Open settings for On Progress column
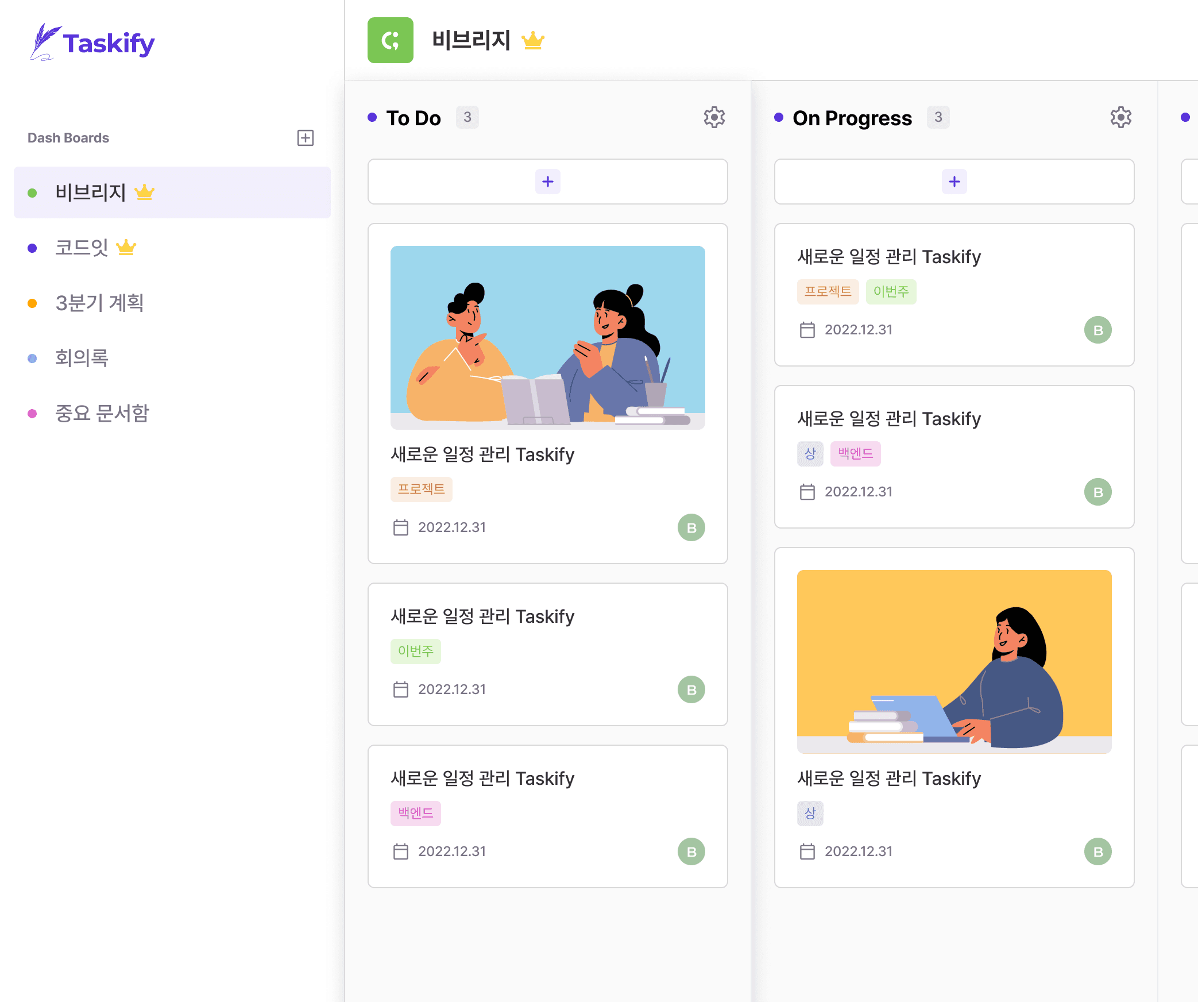This screenshot has width=1198, height=1002. (1122, 117)
